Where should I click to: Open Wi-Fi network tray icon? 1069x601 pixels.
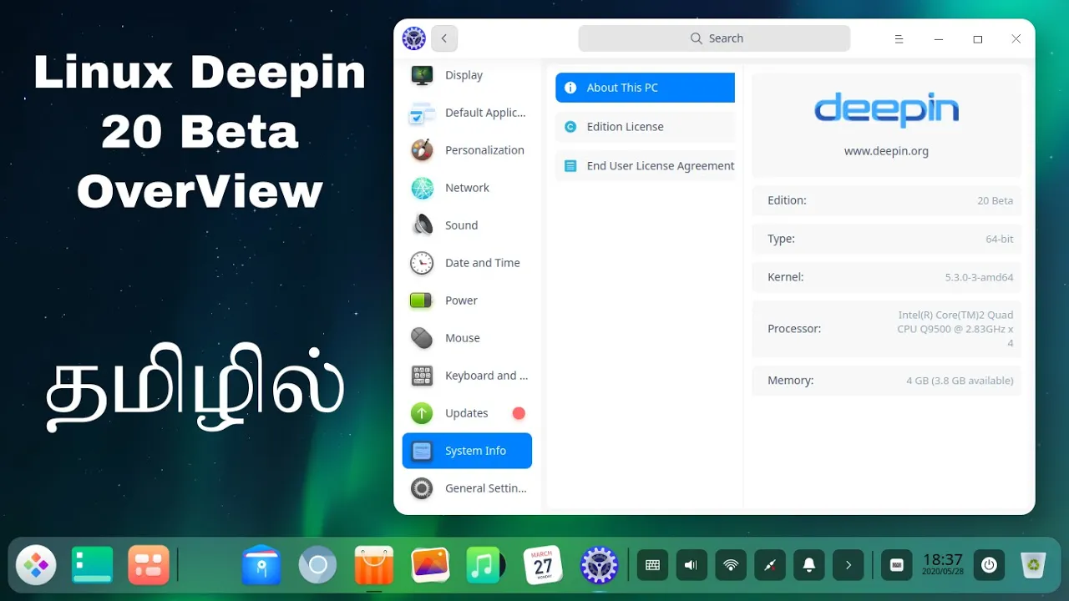(731, 565)
